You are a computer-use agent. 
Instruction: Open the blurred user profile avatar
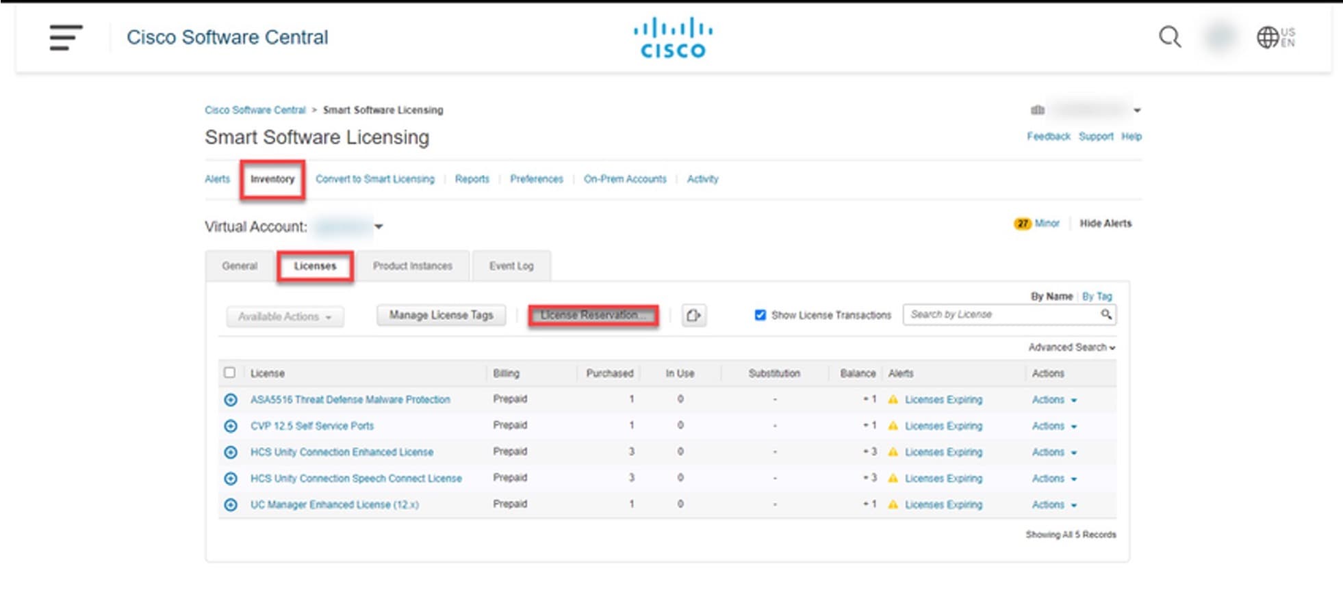point(1220,37)
